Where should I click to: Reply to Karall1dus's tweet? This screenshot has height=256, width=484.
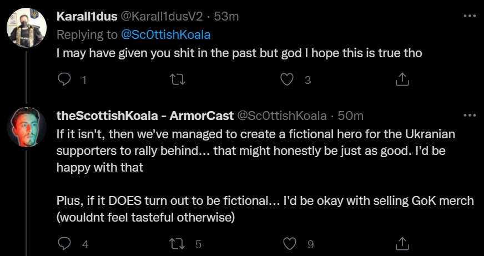click(64, 80)
